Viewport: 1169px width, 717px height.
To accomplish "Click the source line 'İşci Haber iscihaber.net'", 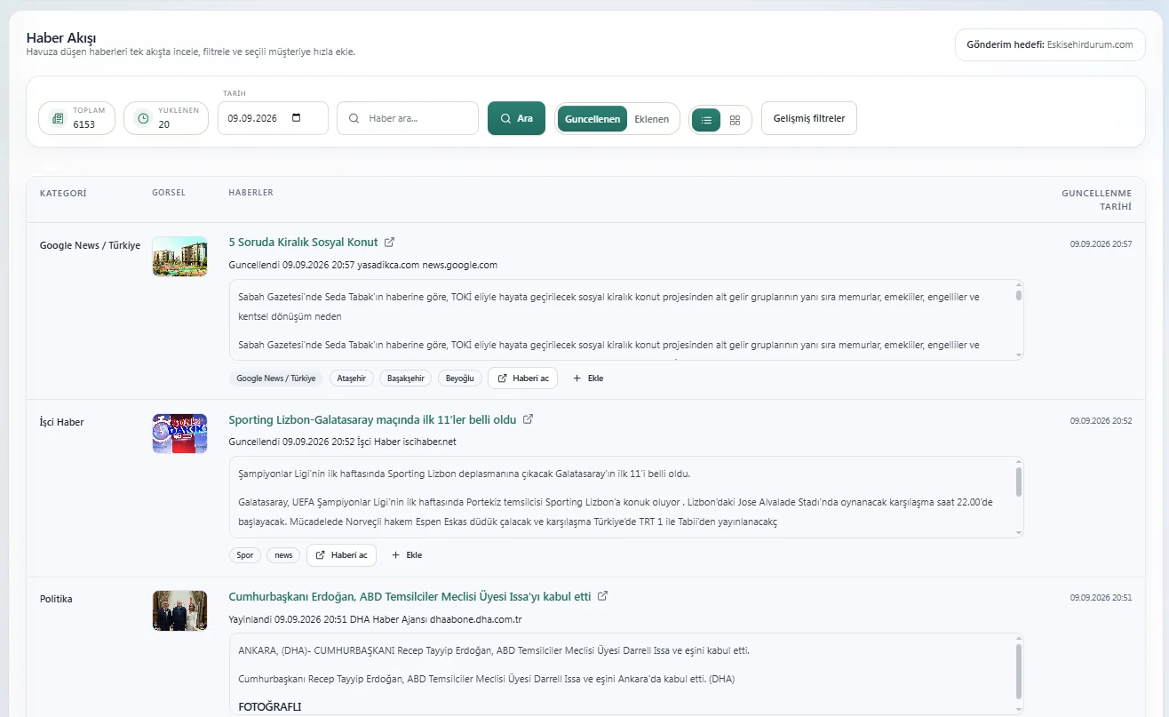I will tap(408, 442).
